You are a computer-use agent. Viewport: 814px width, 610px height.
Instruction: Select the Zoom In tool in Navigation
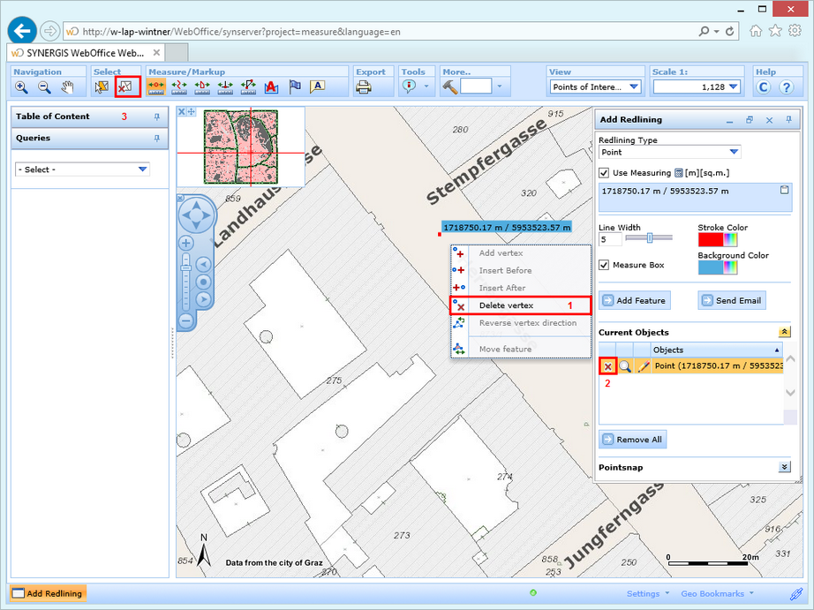[19, 87]
